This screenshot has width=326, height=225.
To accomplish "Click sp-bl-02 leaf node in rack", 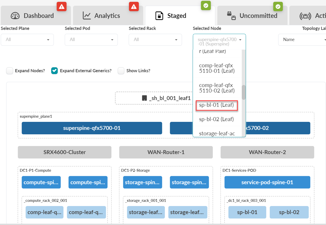I will (289, 212).
